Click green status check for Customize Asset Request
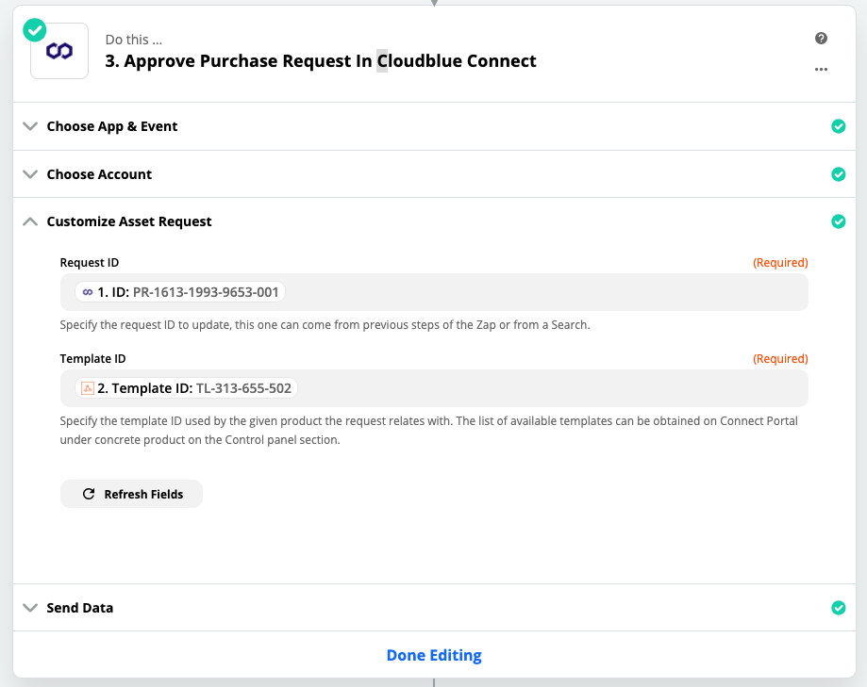The width and height of the screenshot is (867, 687). tap(839, 221)
